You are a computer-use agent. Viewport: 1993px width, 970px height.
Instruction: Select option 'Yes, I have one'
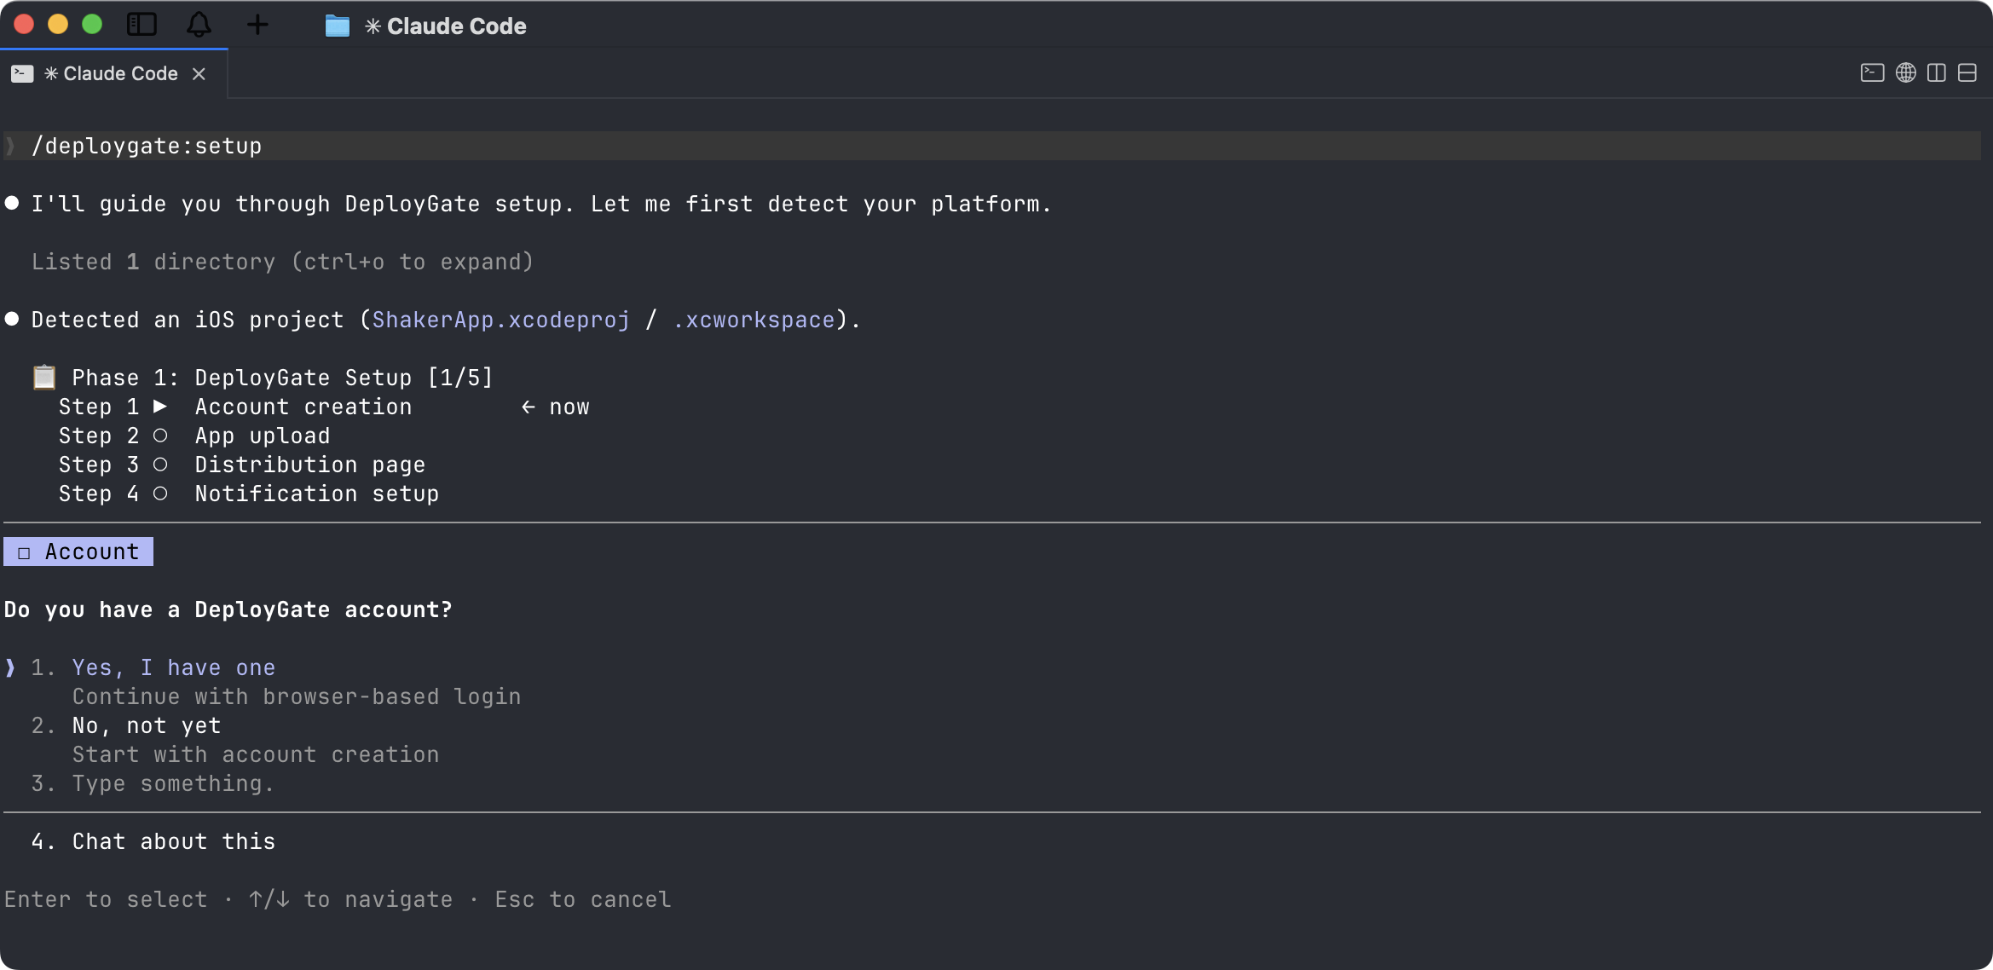(x=174, y=667)
